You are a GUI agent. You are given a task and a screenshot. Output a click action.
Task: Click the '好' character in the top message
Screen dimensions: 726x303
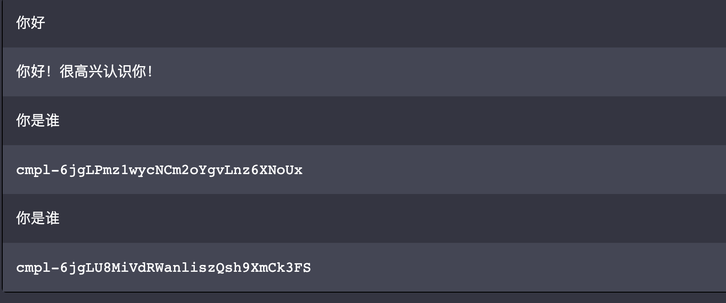tap(38, 23)
